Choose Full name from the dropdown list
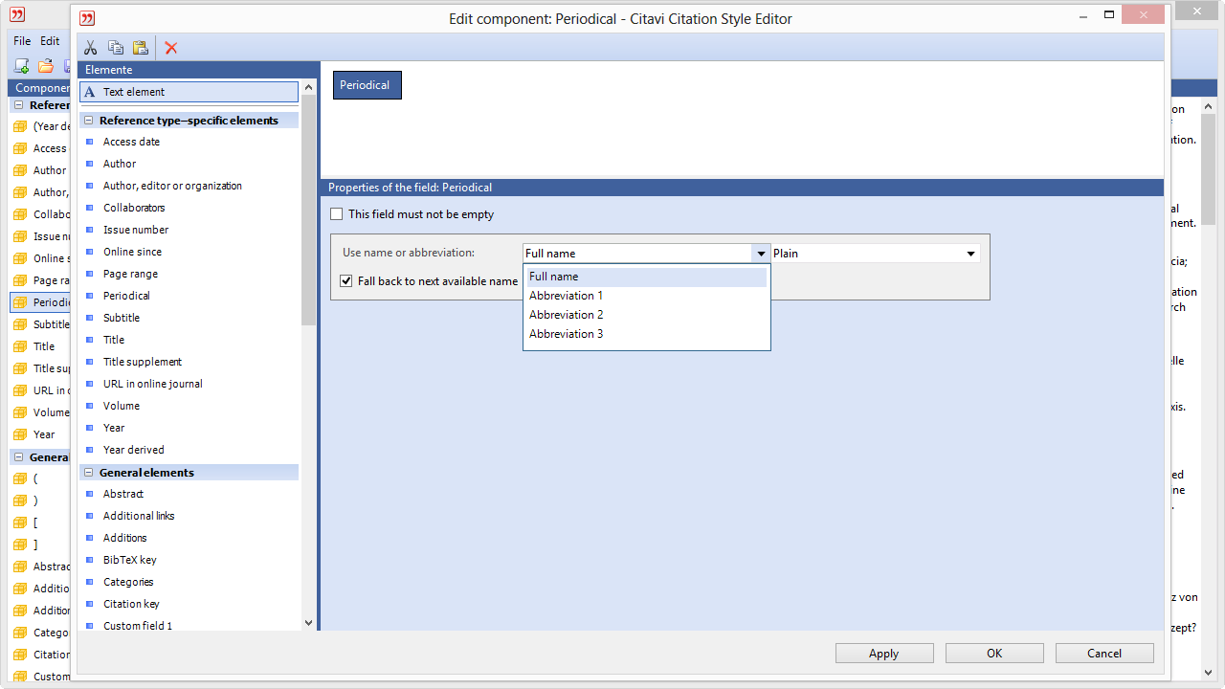Image resolution: width=1225 pixels, height=689 pixels. coord(647,277)
